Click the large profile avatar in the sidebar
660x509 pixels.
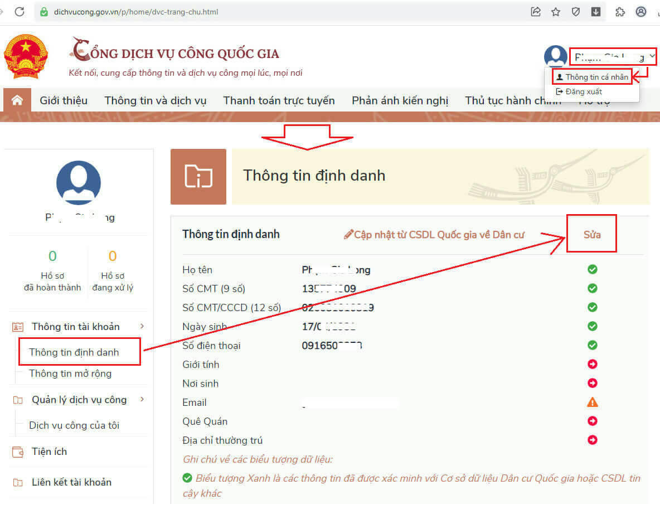79,183
